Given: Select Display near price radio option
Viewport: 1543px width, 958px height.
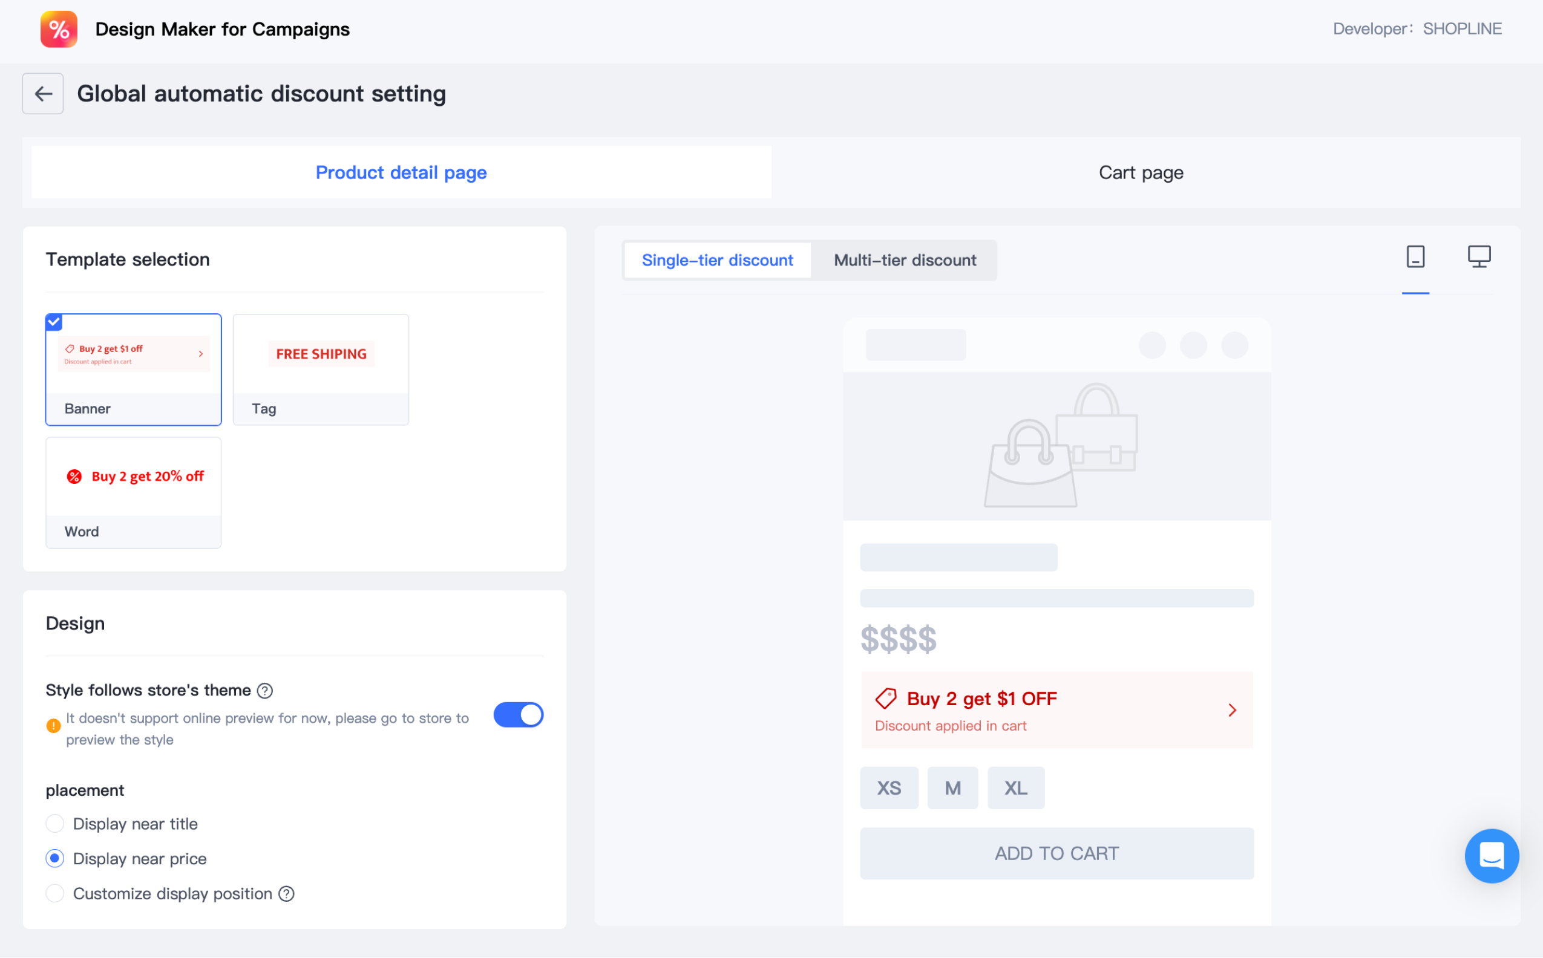Looking at the screenshot, I should click(x=55, y=859).
